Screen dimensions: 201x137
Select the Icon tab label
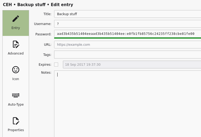click(x=16, y=79)
